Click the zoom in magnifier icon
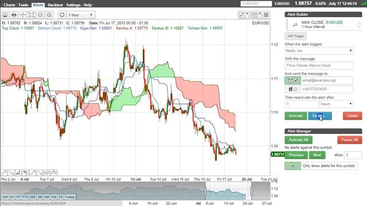The width and height of the screenshot is (367, 206). coord(49,15)
